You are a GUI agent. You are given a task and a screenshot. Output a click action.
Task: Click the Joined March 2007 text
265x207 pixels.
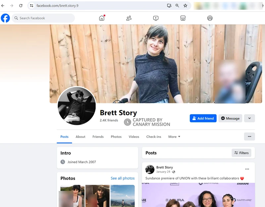point(81,162)
